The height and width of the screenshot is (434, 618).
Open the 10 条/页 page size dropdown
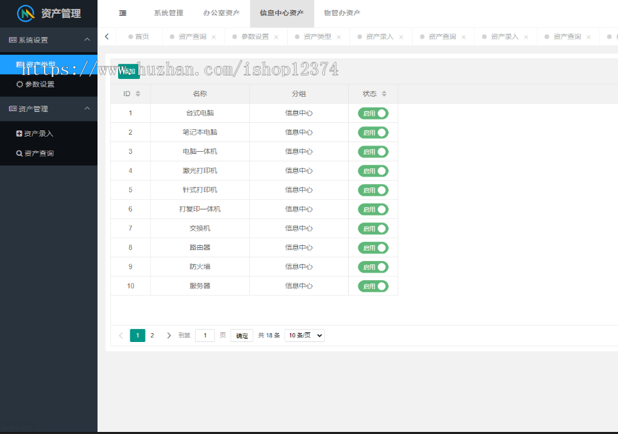[x=305, y=335]
